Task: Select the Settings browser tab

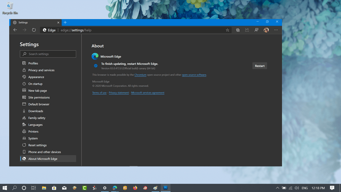Action: pyautogui.click(x=36, y=23)
